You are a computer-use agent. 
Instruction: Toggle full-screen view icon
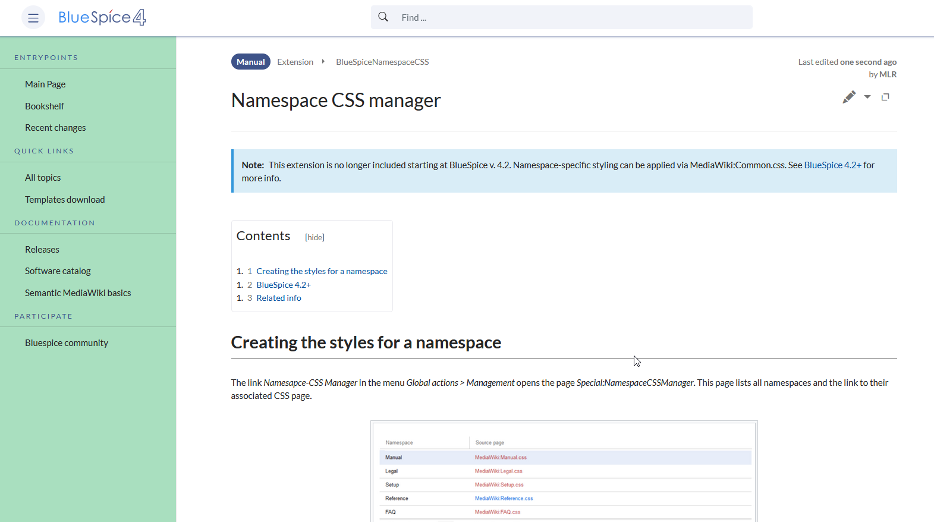point(885,97)
